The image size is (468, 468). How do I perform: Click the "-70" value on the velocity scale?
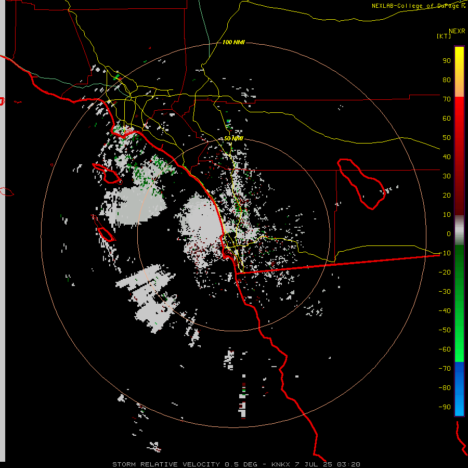pos(445,369)
